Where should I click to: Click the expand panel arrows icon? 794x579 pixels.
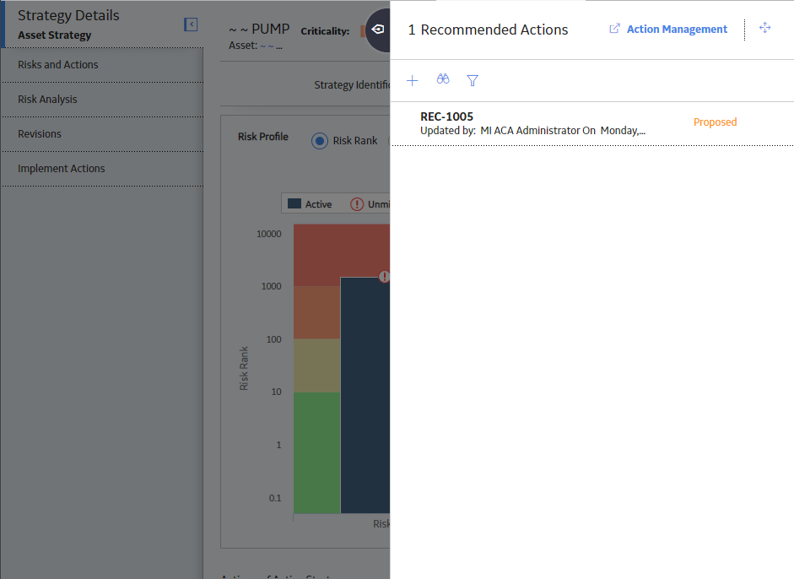click(765, 28)
